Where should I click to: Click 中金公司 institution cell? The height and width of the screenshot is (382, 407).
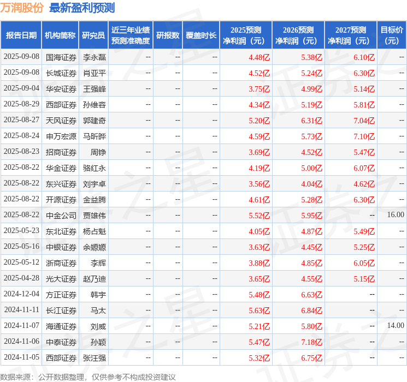point(61,216)
